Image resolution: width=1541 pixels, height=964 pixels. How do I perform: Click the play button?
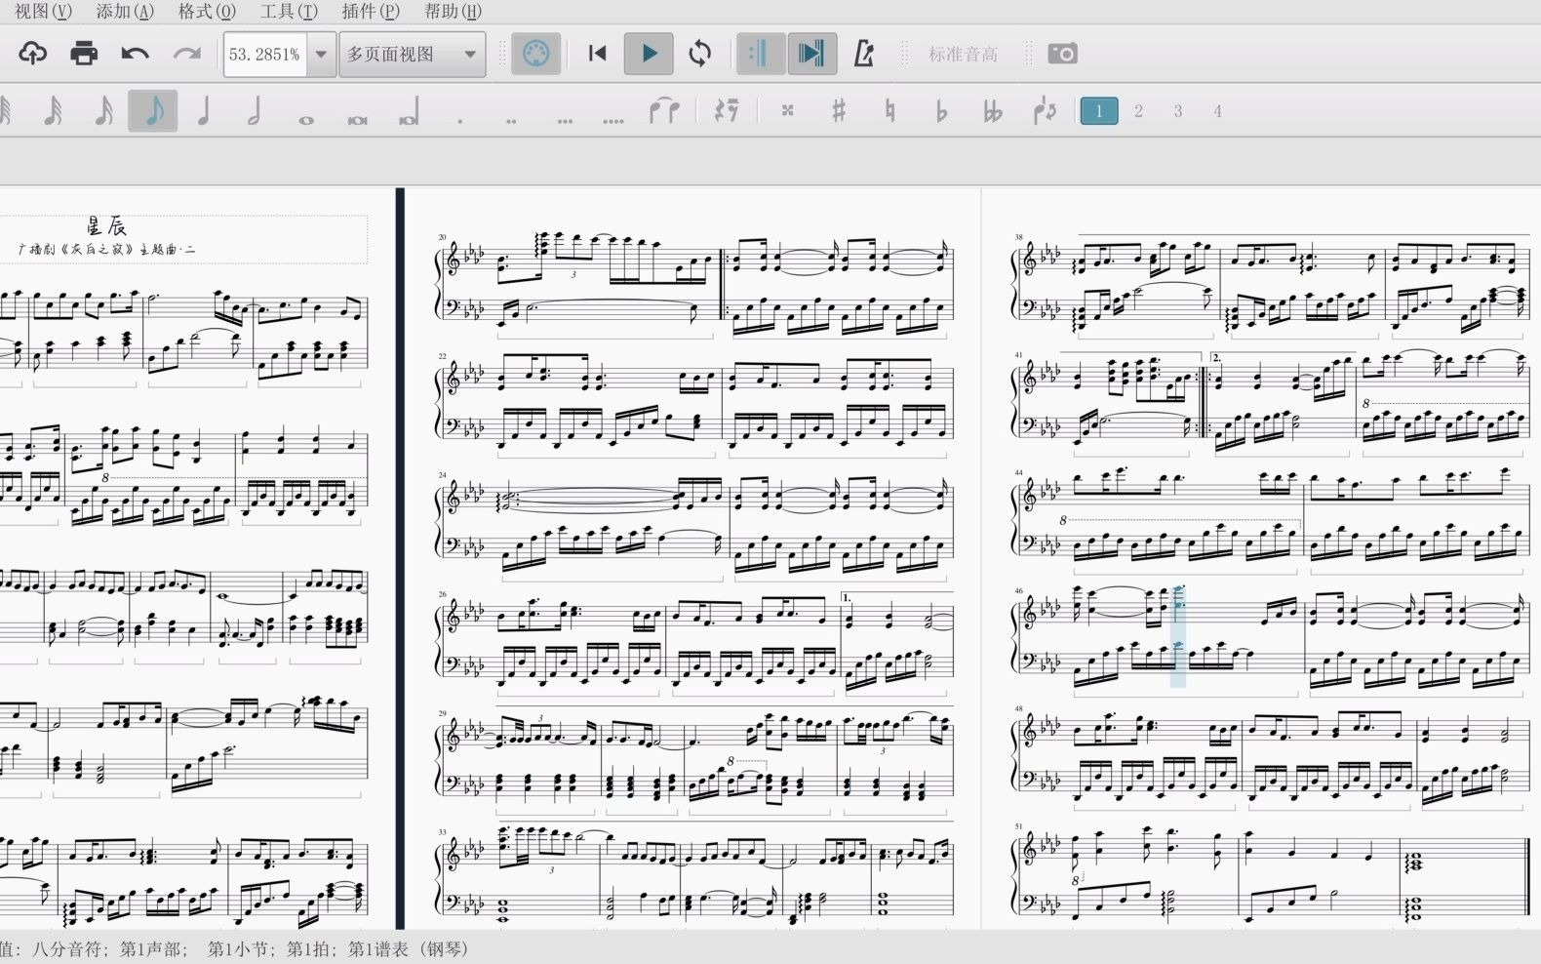coord(649,54)
